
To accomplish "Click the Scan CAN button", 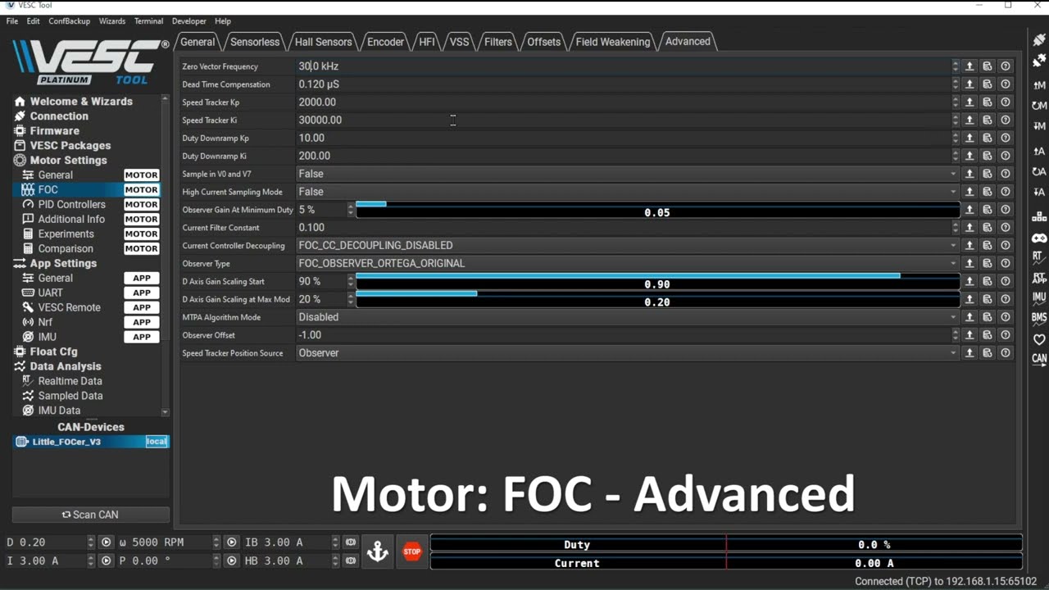I will coord(91,515).
